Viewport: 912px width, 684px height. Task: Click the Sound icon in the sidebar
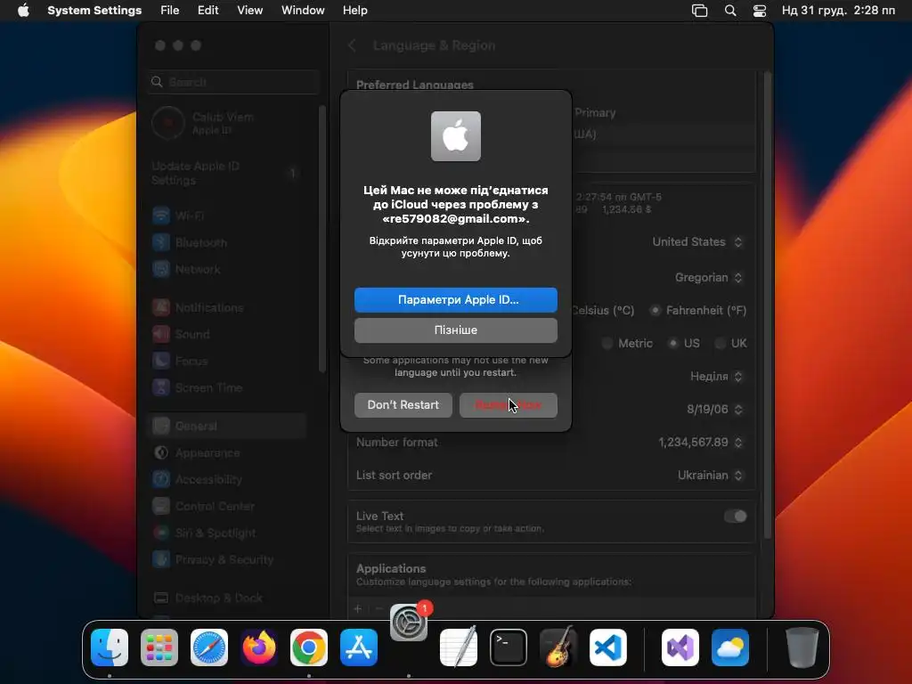(x=160, y=335)
